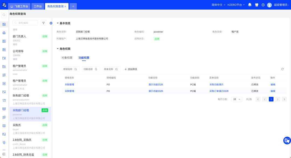Click the notification bell icon
This screenshot has width=291, height=158.
coord(250,5)
